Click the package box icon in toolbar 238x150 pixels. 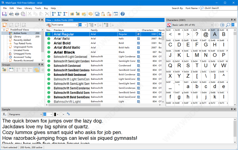pos(90,14)
